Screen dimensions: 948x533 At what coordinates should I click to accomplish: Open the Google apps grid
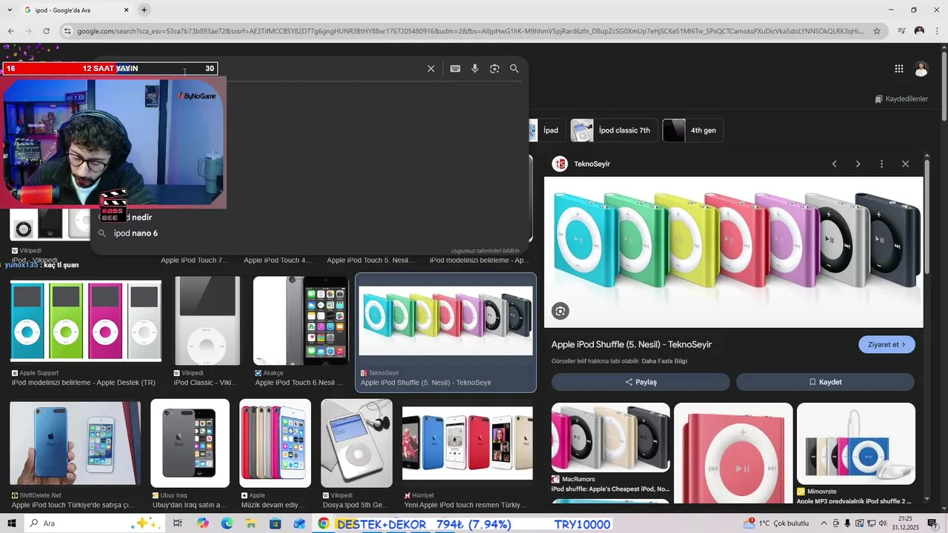tap(899, 69)
